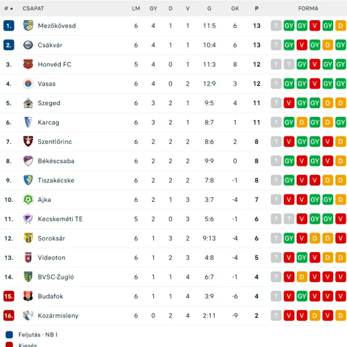Click the Budafok club crest

click(28, 296)
